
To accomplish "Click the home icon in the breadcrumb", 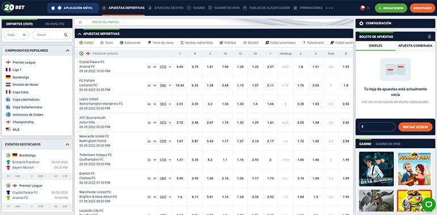I will point(81,22).
